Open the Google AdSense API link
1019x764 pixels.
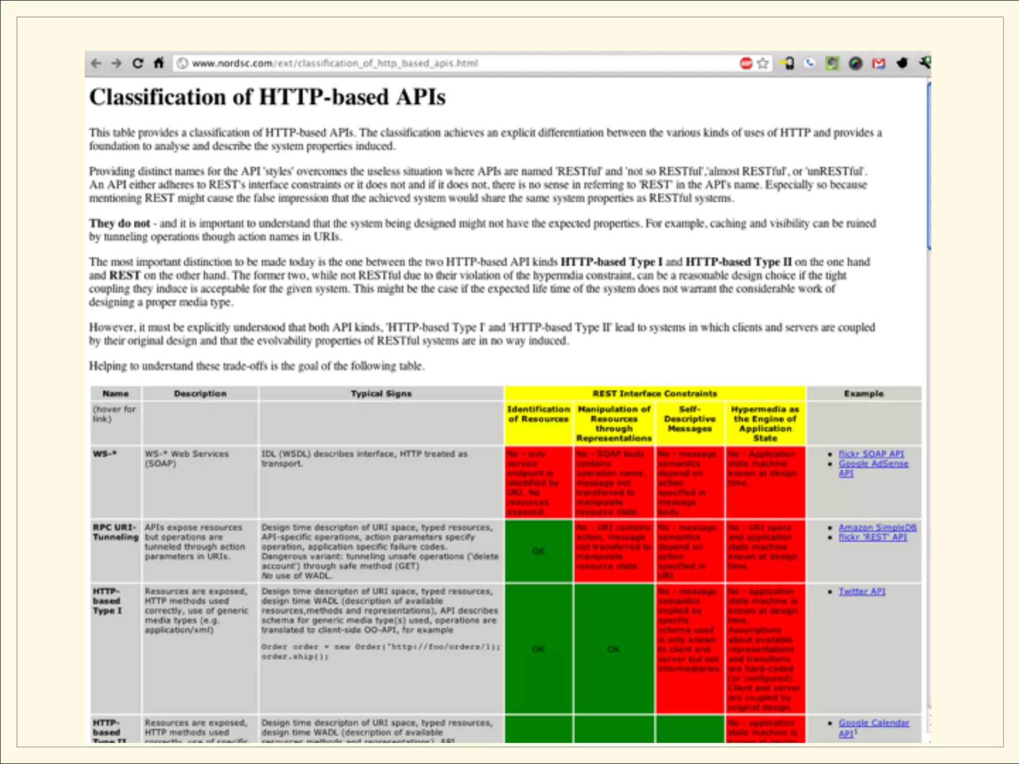pos(873,464)
